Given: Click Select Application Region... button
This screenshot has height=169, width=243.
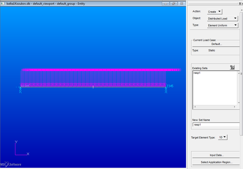Looking at the screenshot, I should (x=217, y=162).
